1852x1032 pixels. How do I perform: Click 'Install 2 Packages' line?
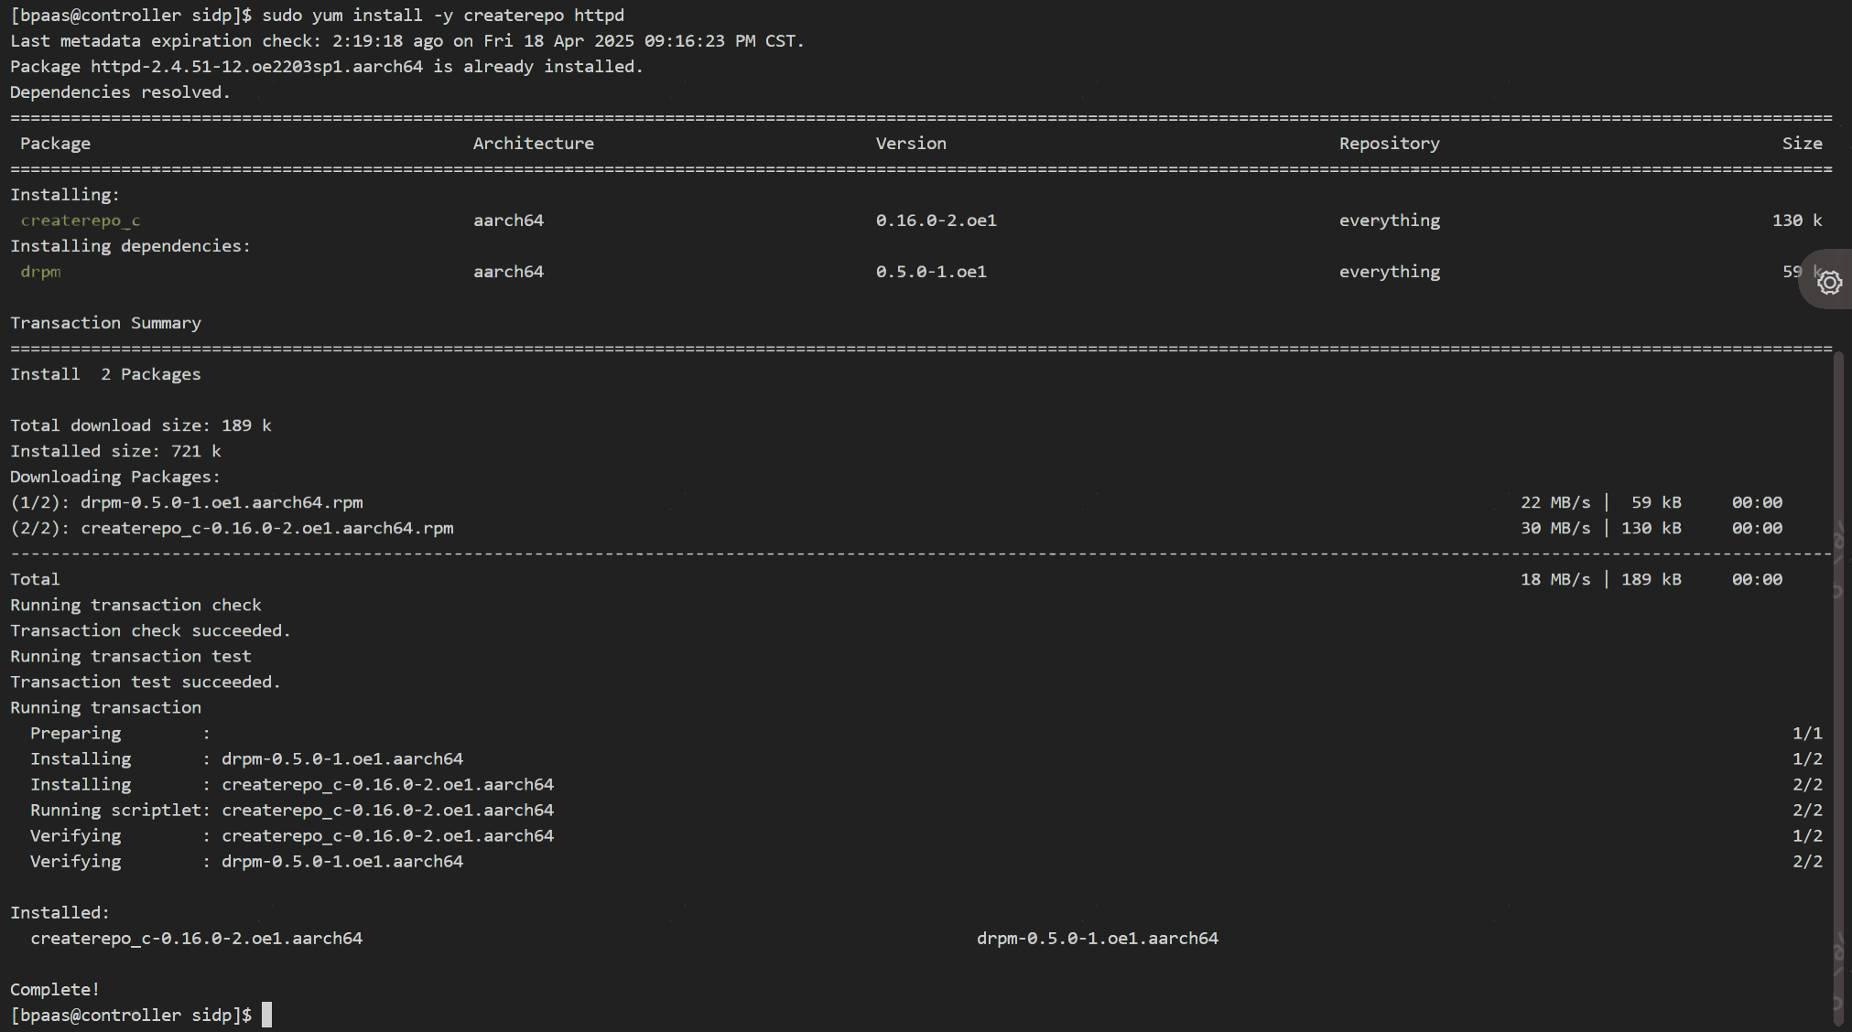coord(105,374)
